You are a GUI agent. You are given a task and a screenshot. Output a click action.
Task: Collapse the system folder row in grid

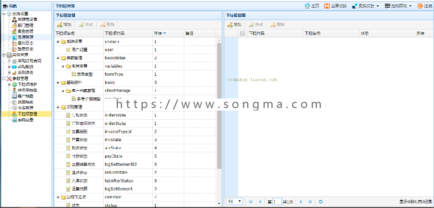pyautogui.click(x=58, y=42)
